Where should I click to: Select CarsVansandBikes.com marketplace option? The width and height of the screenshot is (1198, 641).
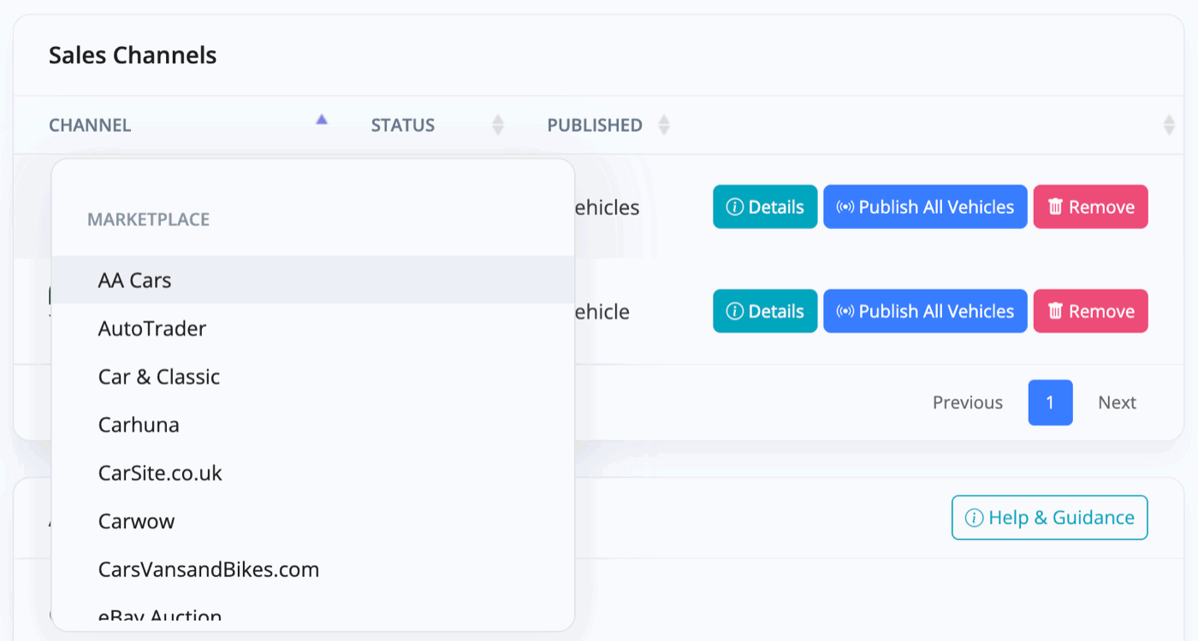coord(313,569)
